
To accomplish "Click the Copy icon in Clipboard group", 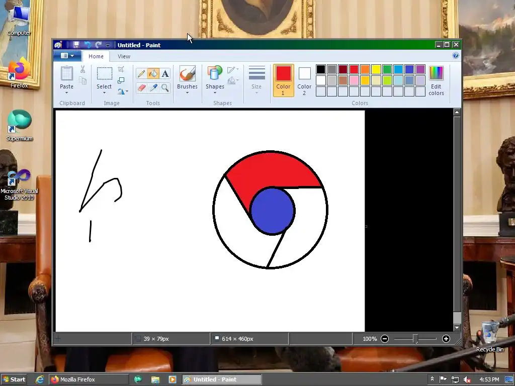I will [x=83, y=80].
